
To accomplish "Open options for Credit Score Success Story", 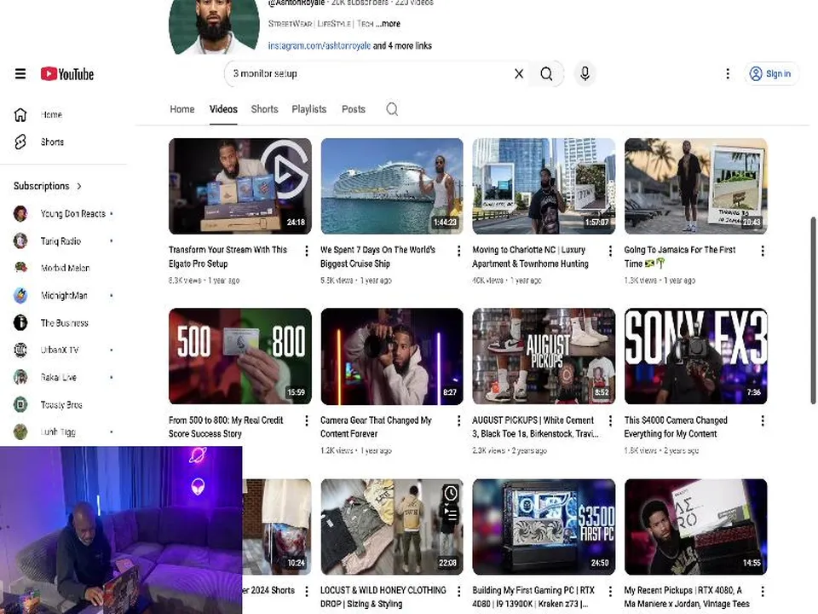I will click(307, 420).
